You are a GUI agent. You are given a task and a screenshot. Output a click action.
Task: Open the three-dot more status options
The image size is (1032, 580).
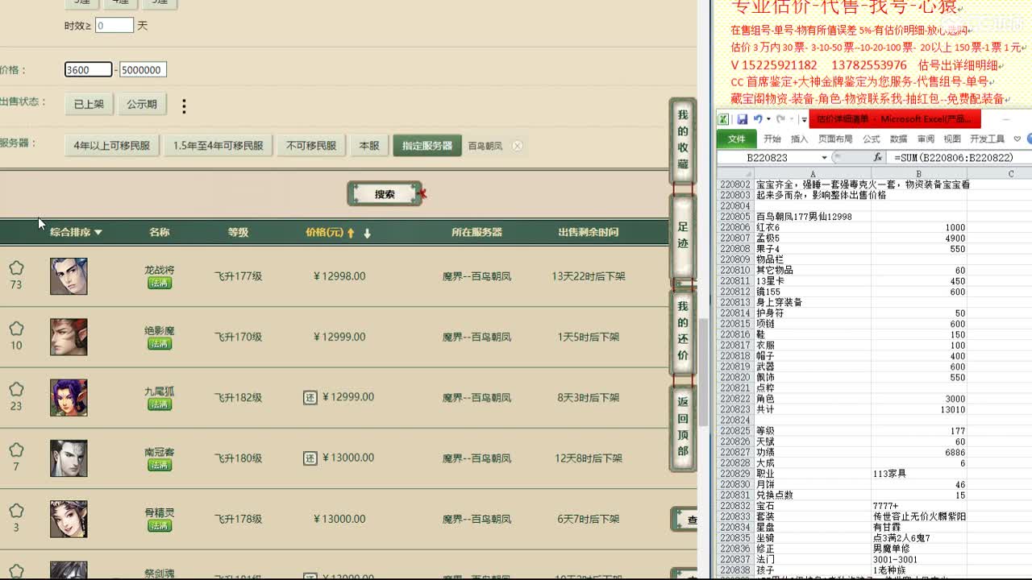click(x=184, y=106)
